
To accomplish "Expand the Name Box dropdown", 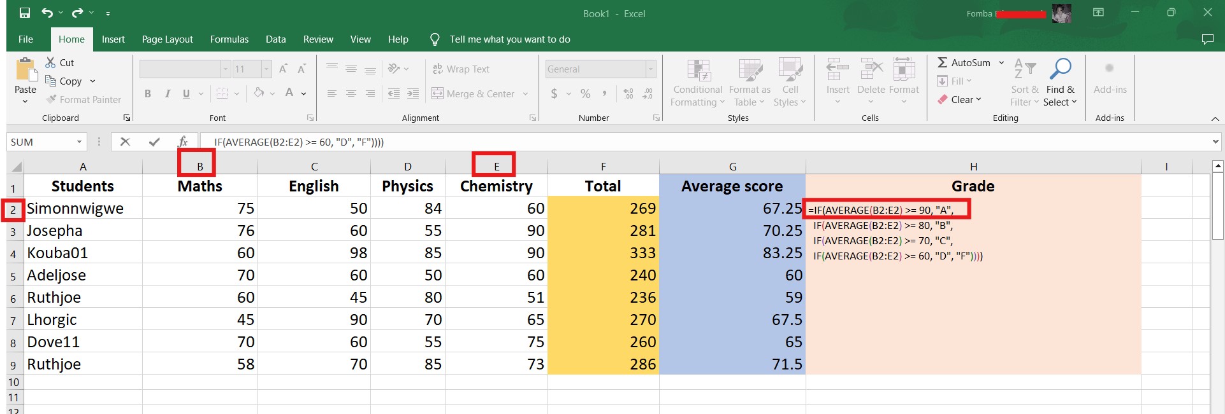I will click(80, 142).
